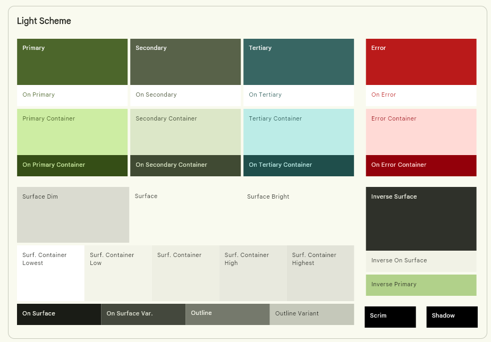Click the black Scrim swatch
The width and height of the screenshot is (491, 342).
pos(390,317)
